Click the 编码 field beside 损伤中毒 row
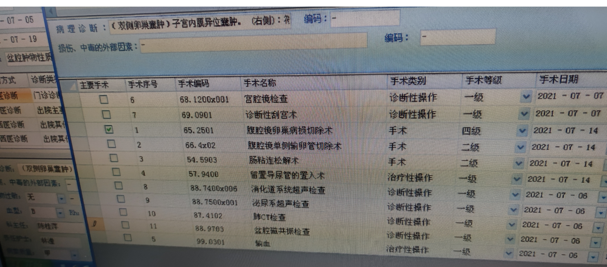This screenshot has width=607, height=267. pos(457,37)
